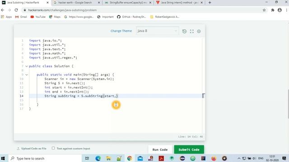
Task: Click the page vertical scrollbar thumb
Action: [x=288, y=104]
